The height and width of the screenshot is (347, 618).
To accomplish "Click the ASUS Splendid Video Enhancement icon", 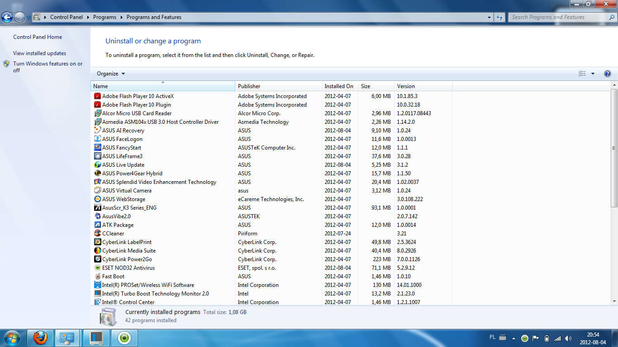I will tap(97, 182).
